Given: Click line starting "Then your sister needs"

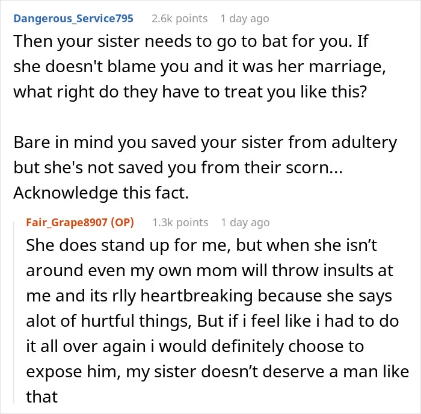Looking at the screenshot, I should point(191,42).
